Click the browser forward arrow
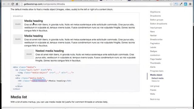Screen dimensions: 194x109 point(8,4)
